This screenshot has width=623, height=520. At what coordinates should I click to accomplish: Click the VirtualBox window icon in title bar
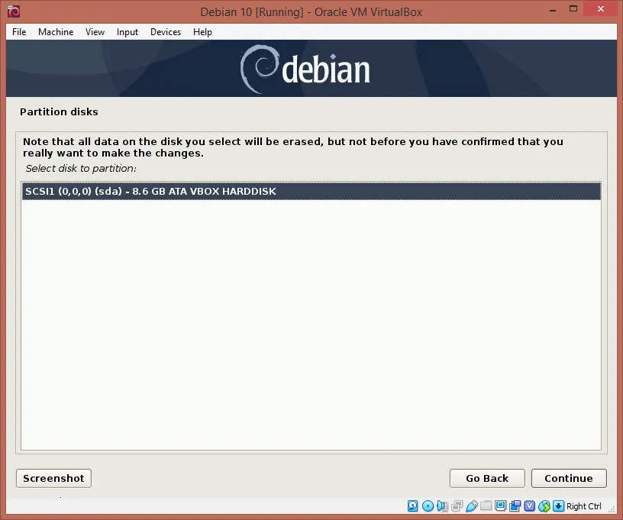point(14,12)
